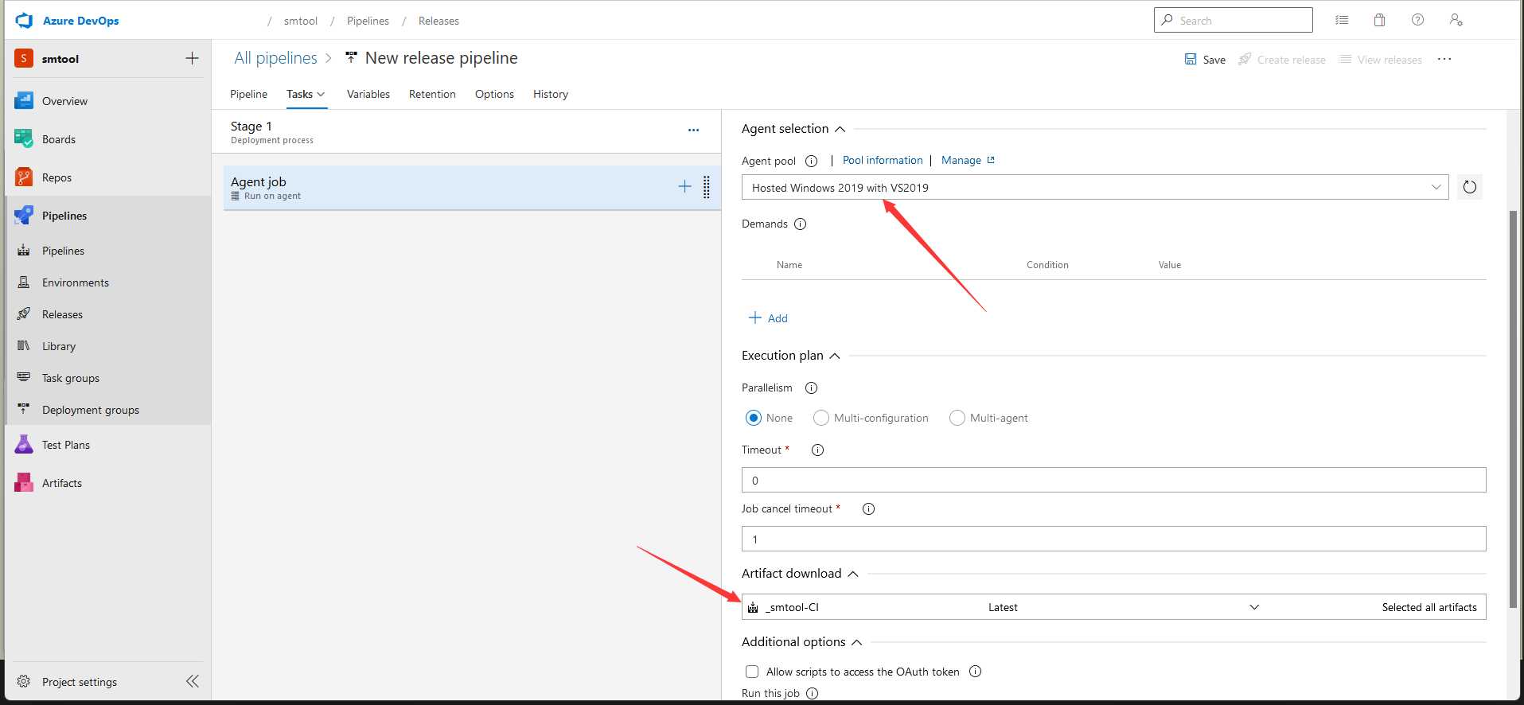Choose Multi-configuration parallelism
1524x705 pixels.
point(821,418)
